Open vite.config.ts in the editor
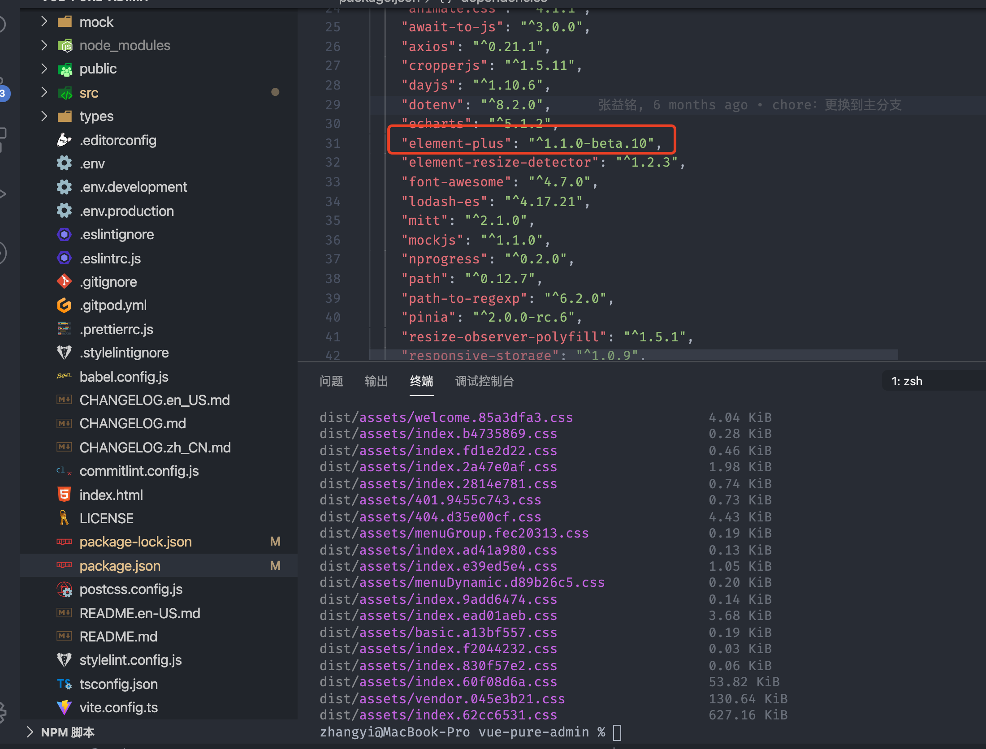This screenshot has width=986, height=749. 118,707
